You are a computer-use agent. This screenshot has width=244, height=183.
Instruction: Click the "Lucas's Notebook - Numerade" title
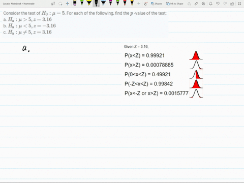pos(19,4)
